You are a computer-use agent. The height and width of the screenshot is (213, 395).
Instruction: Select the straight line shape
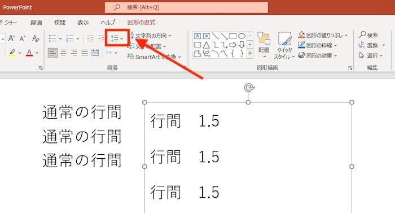tap(215, 36)
